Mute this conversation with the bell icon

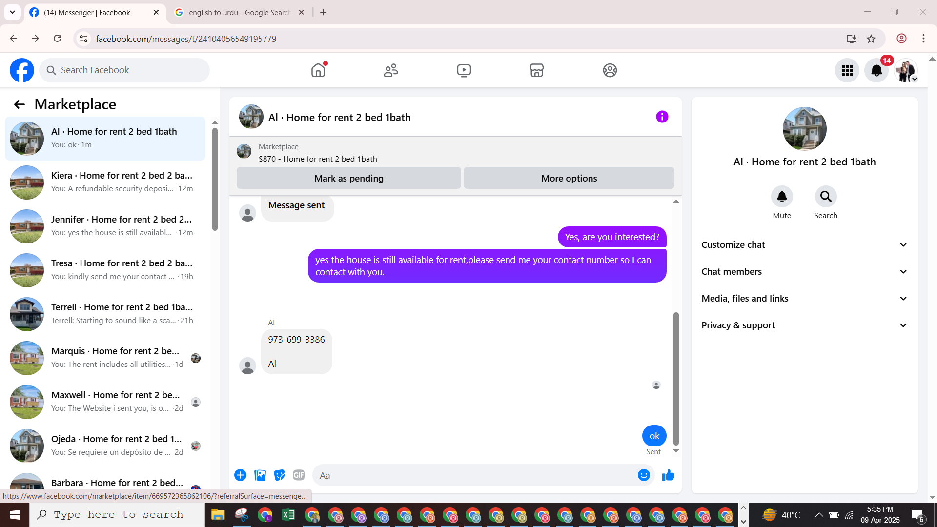pos(782,197)
